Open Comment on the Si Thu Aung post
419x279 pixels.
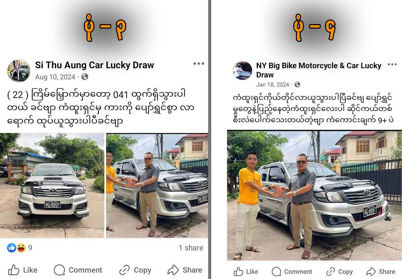click(78, 270)
